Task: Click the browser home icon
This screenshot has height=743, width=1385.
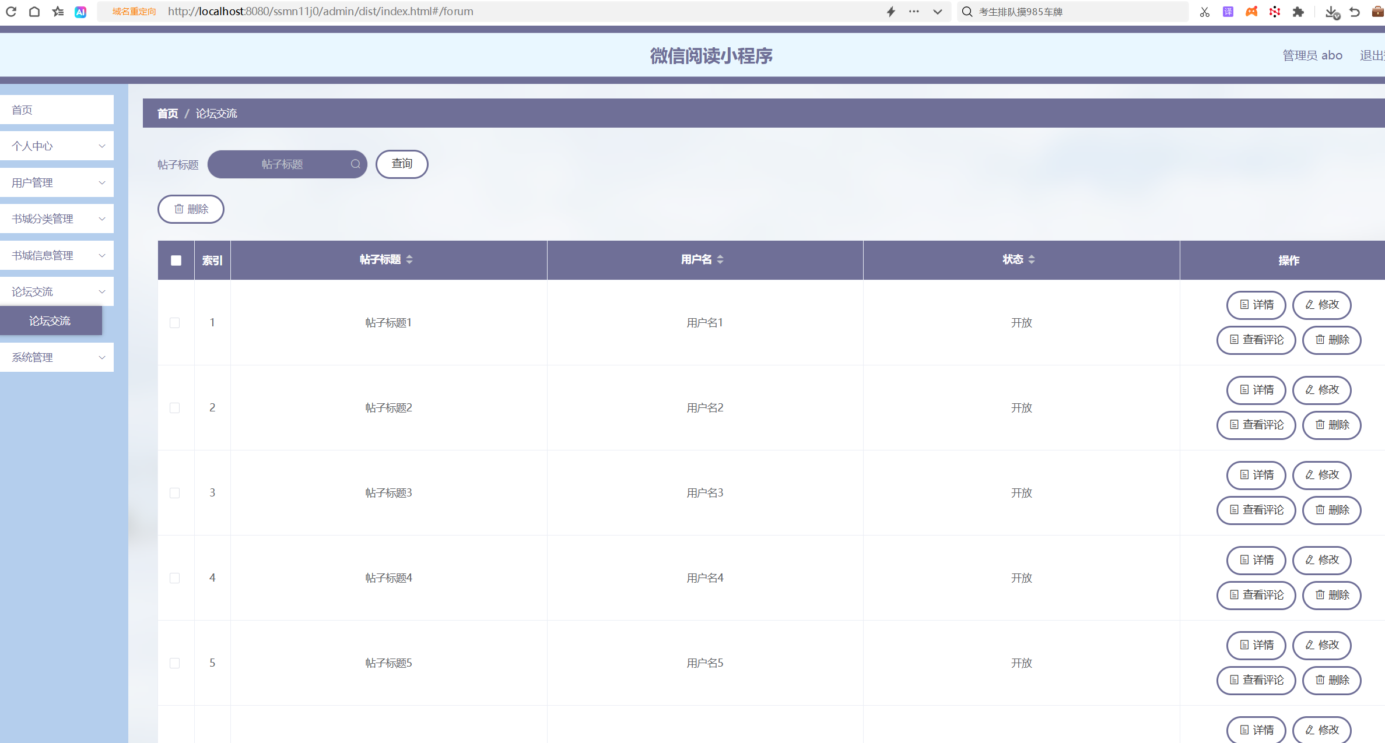Action: tap(34, 12)
